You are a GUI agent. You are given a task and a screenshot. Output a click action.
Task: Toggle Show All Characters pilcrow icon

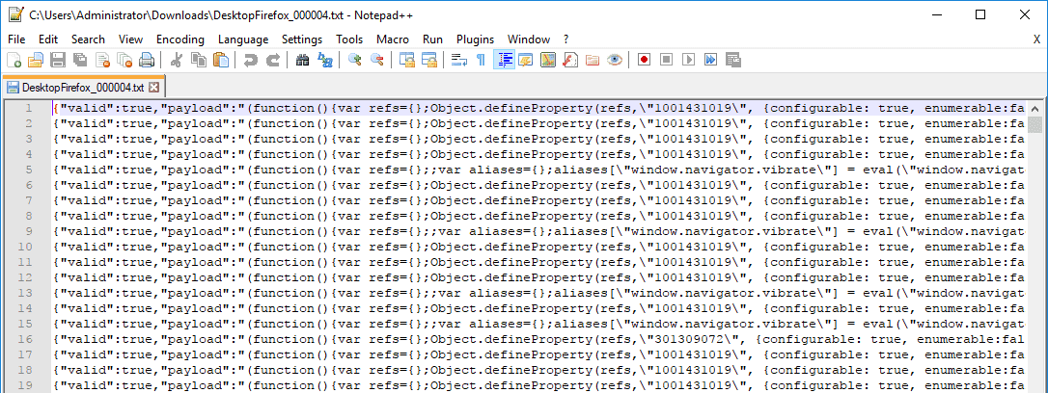tap(481, 60)
